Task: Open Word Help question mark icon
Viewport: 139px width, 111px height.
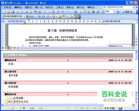Action: pos(118,12)
